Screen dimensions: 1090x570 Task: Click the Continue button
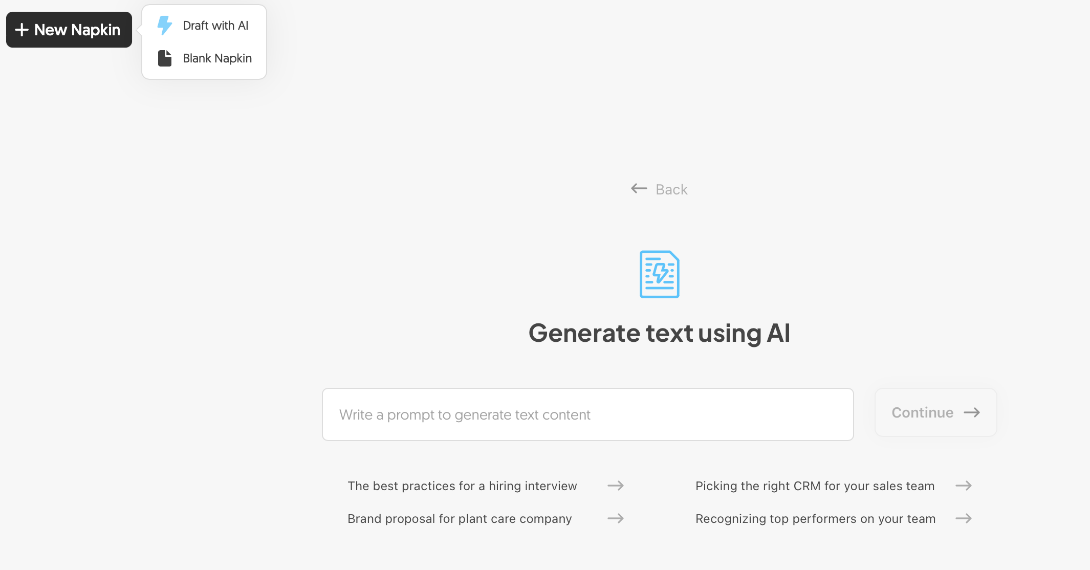point(935,412)
